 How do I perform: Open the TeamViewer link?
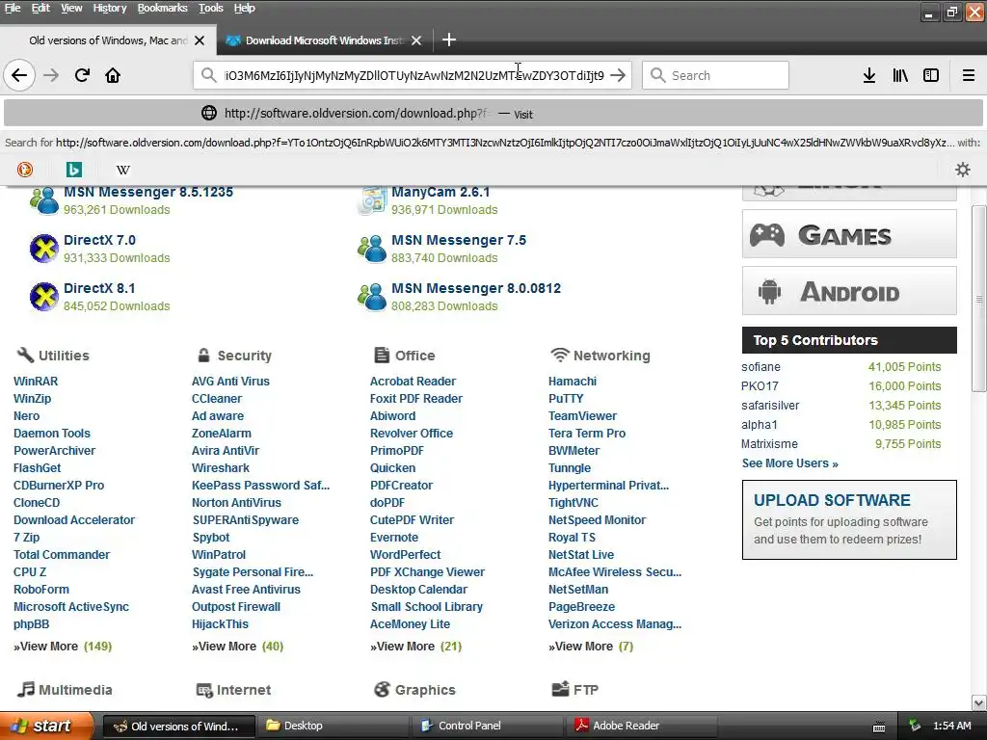coord(582,416)
